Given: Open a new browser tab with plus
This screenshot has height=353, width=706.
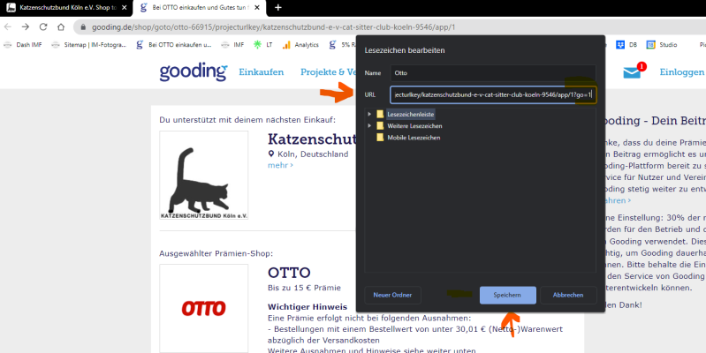Looking at the screenshot, I should pyautogui.click(x=277, y=7).
